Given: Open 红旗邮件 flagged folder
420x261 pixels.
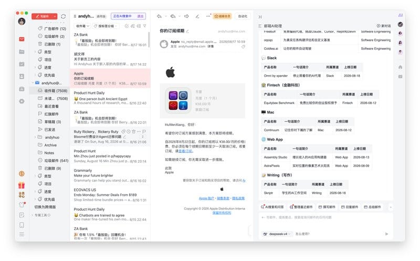Looking at the screenshot, I should click(48, 114).
